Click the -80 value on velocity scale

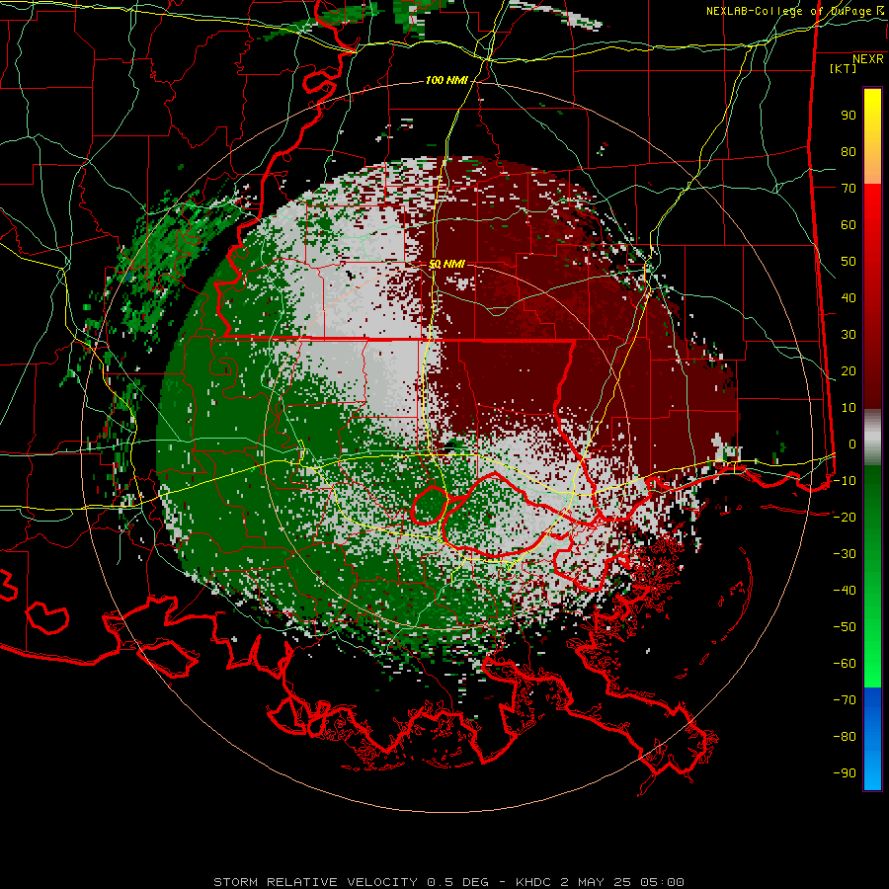(x=845, y=737)
